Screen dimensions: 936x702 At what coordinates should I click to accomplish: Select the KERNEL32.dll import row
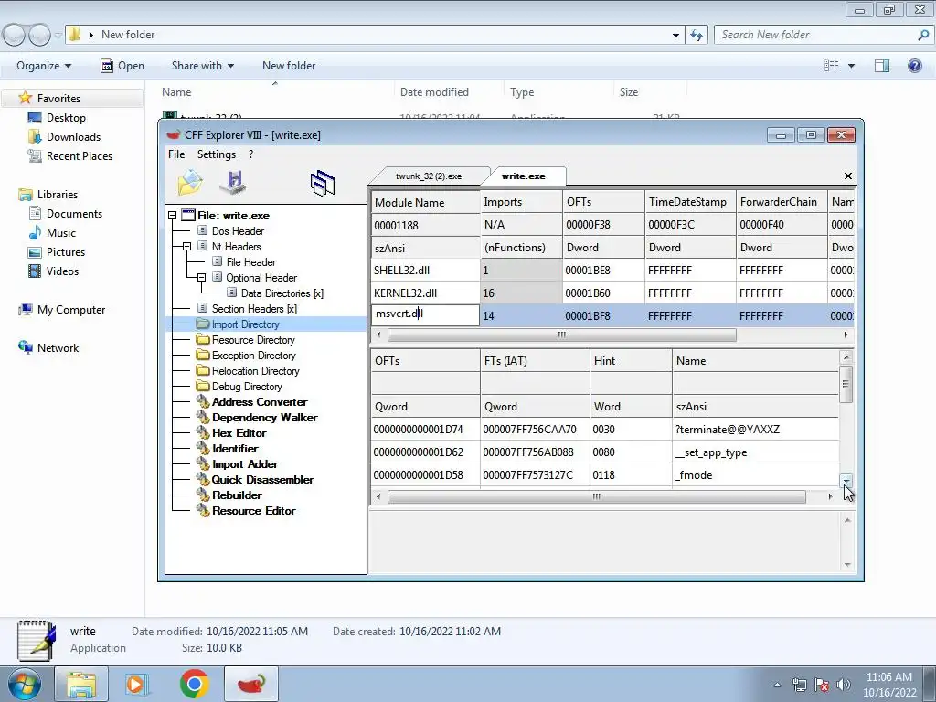click(612, 293)
